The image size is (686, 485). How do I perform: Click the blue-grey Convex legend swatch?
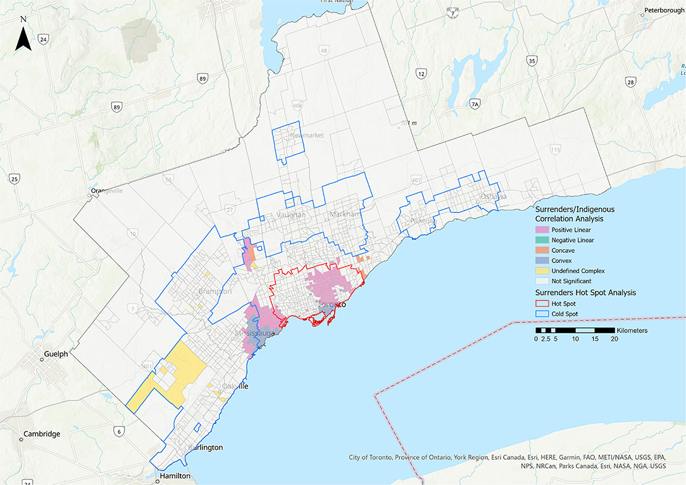click(542, 261)
